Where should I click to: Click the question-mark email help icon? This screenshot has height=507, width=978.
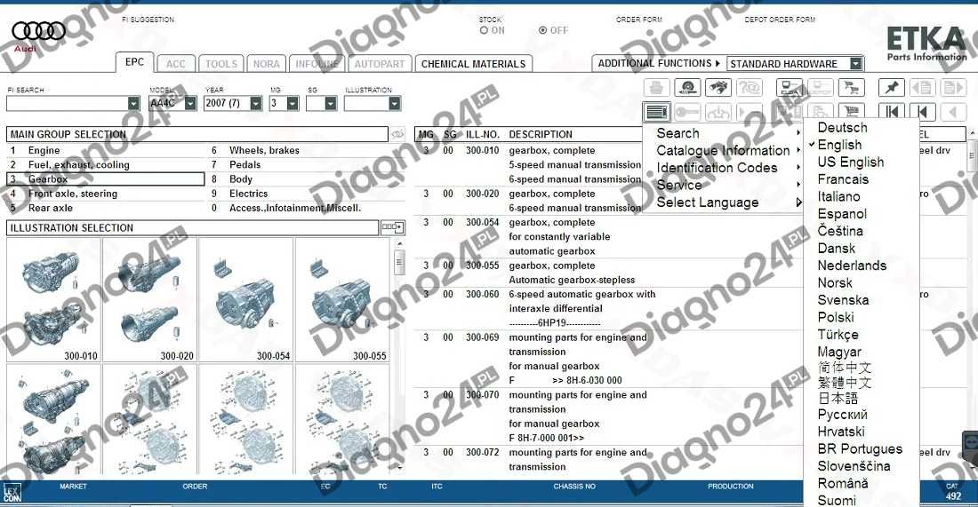[x=750, y=88]
